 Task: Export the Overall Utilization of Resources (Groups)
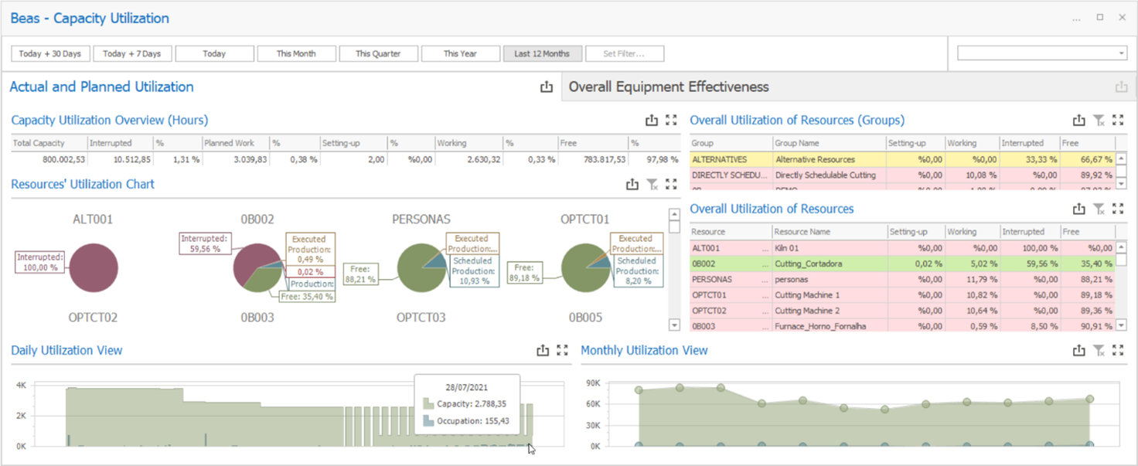(1079, 121)
